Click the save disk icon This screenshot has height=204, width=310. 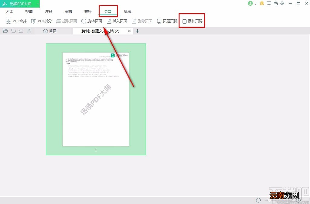click(x=29, y=31)
